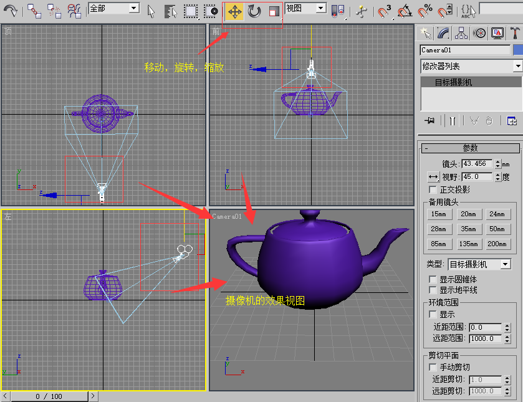
Task: Click the Select and Manipulate icon
Action: pos(361,11)
